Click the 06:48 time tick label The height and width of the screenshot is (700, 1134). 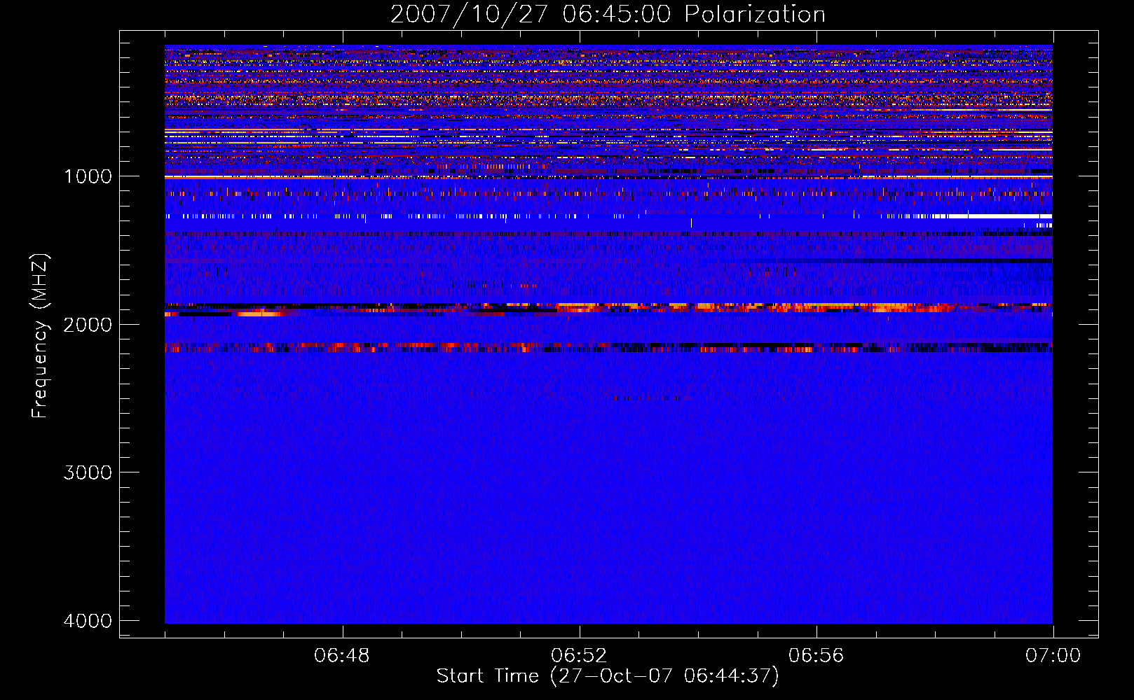(x=342, y=656)
